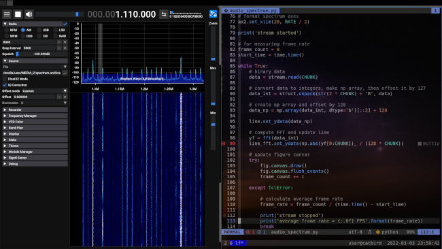The image size is (442, 249).
Task: Click the Squelch slider
Action: point(41,54)
